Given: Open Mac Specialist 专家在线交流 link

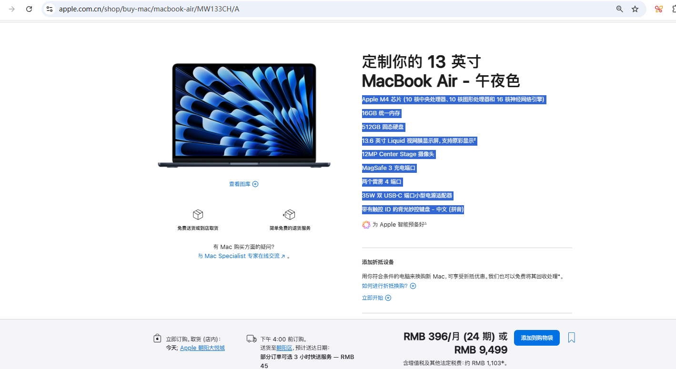Looking at the screenshot, I should [242, 256].
